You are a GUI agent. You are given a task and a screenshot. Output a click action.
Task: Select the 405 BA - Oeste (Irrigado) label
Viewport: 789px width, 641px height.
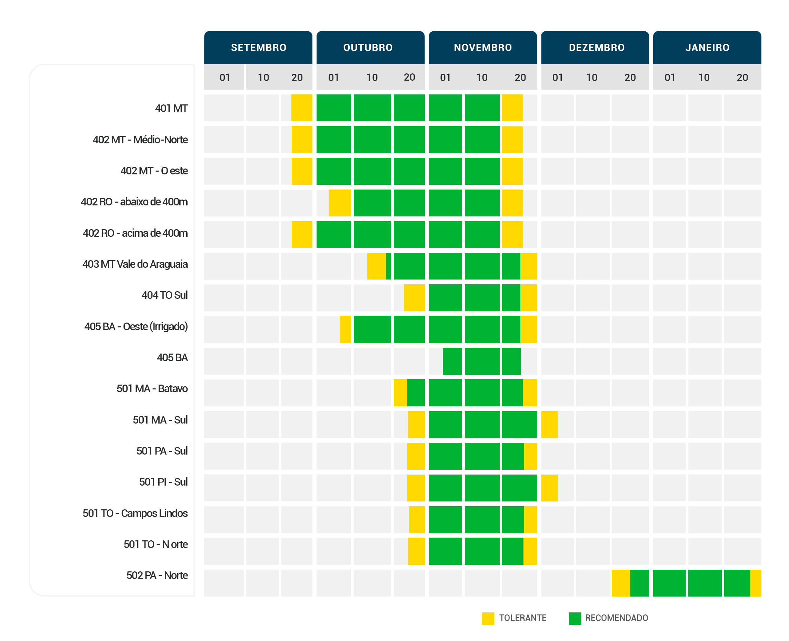136,326
